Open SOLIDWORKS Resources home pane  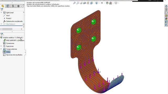click(x=166, y=6)
